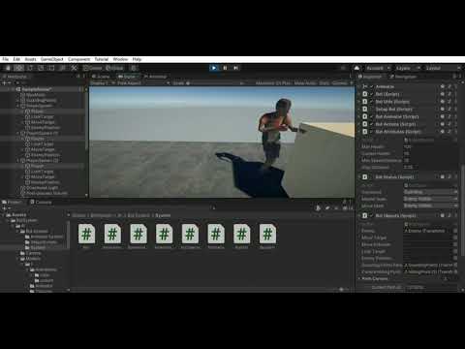The width and height of the screenshot is (465, 349).
Task: Click the Play button
Action: pos(214,68)
